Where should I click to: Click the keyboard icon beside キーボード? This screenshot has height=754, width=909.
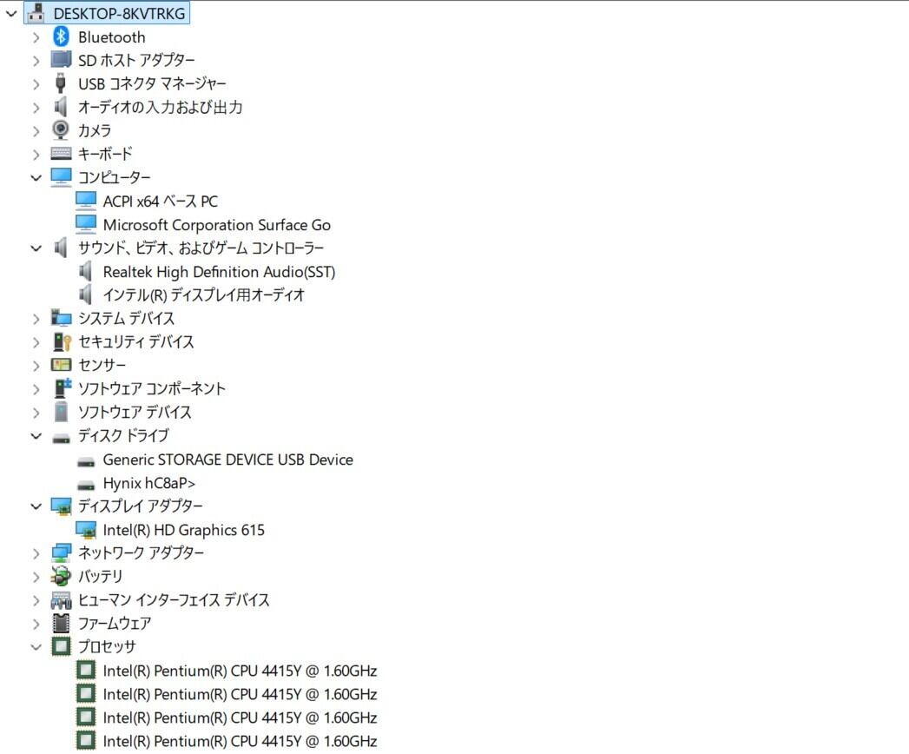[61, 154]
